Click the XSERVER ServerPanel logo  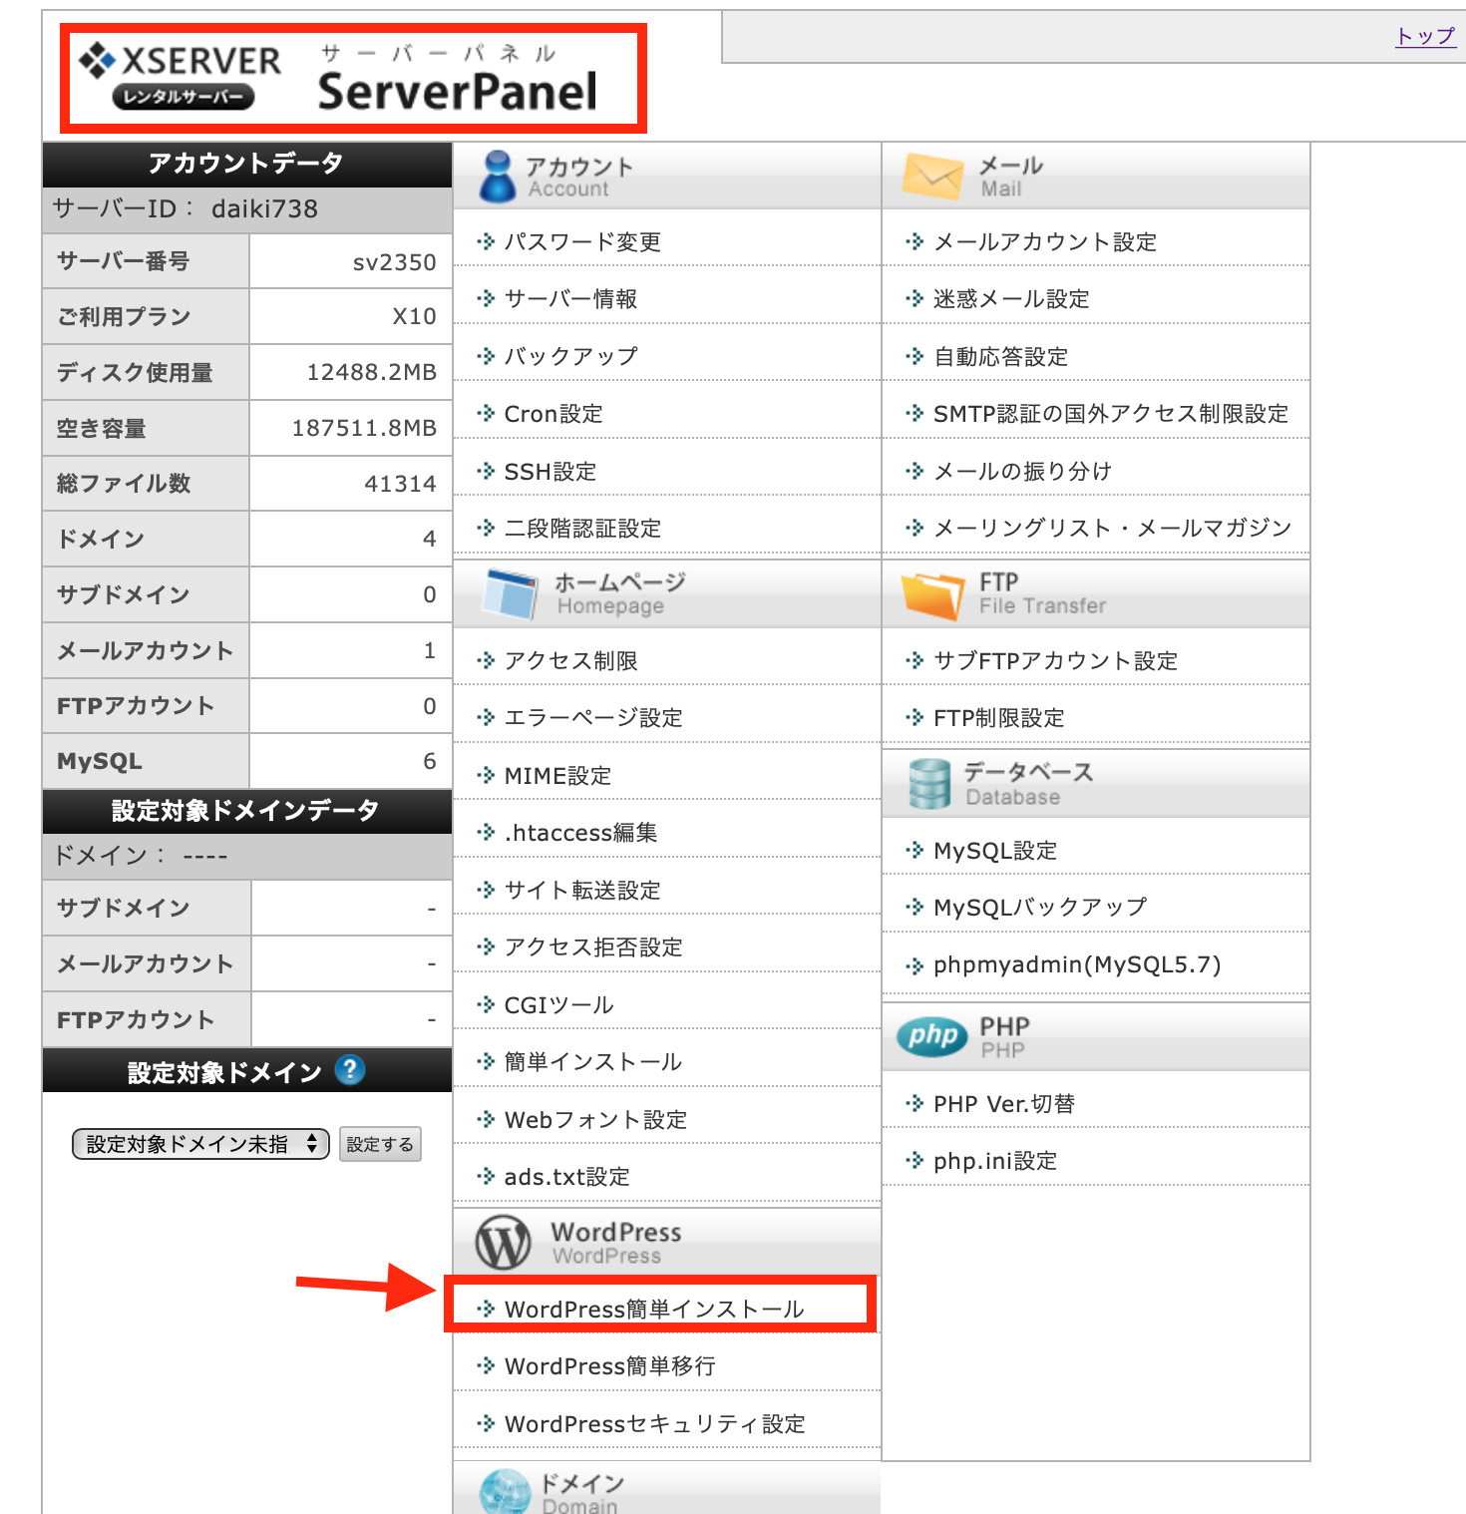tap(339, 78)
